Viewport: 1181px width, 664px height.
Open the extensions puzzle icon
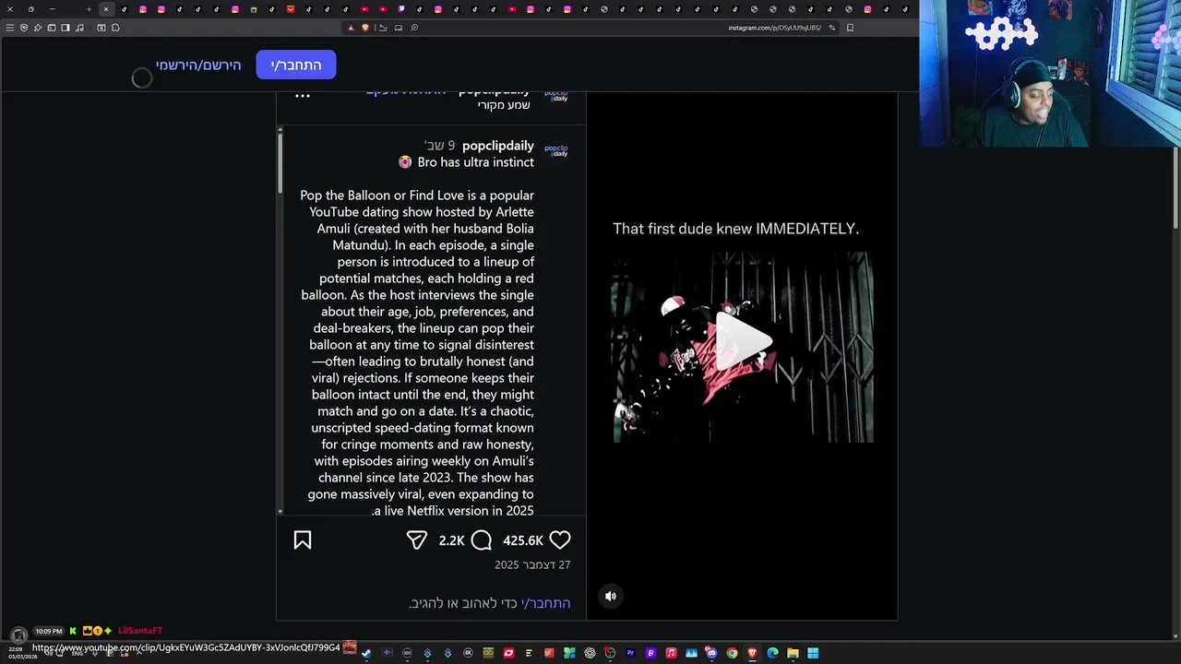(115, 28)
